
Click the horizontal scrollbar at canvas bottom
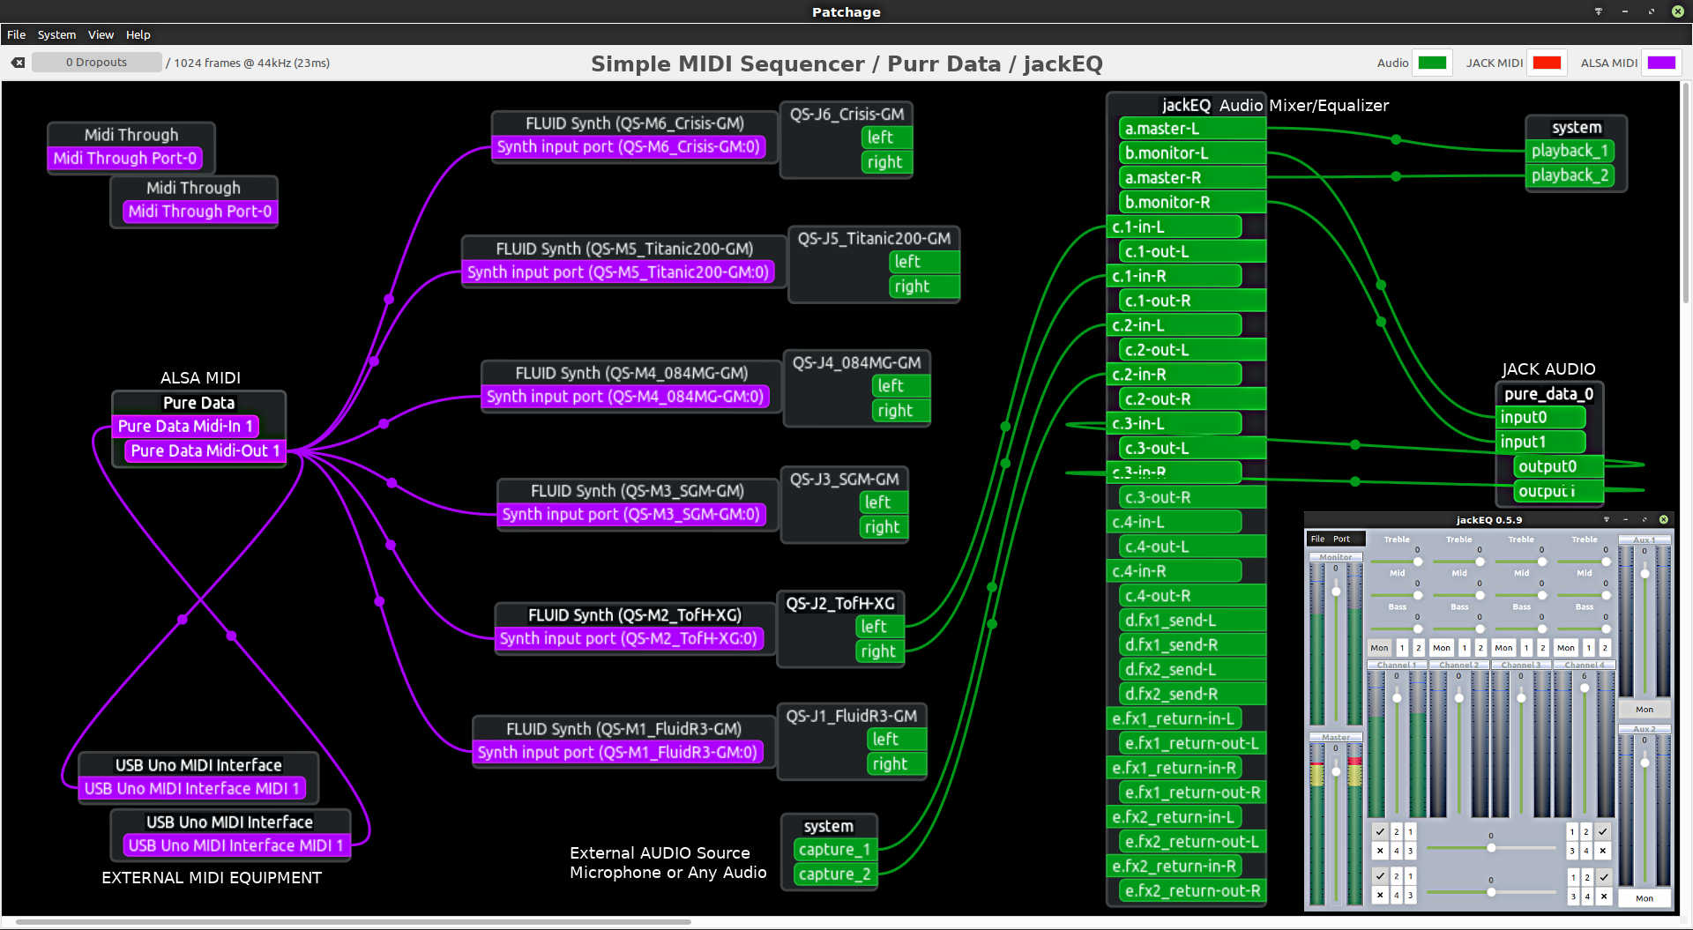point(353,922)
